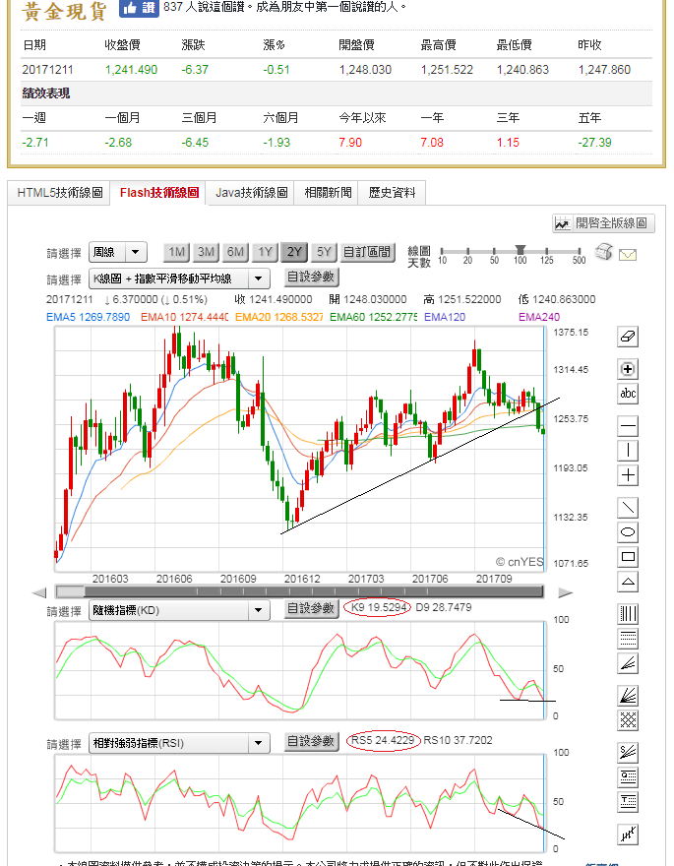Click the Facebook like thumbs-up button

tap(139, 8)
